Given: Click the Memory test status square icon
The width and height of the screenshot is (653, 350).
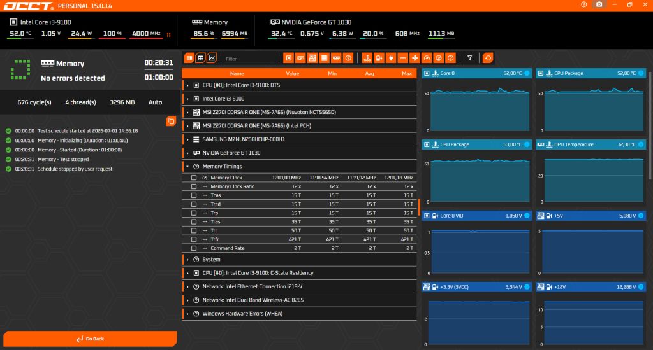Looking at the screenshot, I should 20,69.
